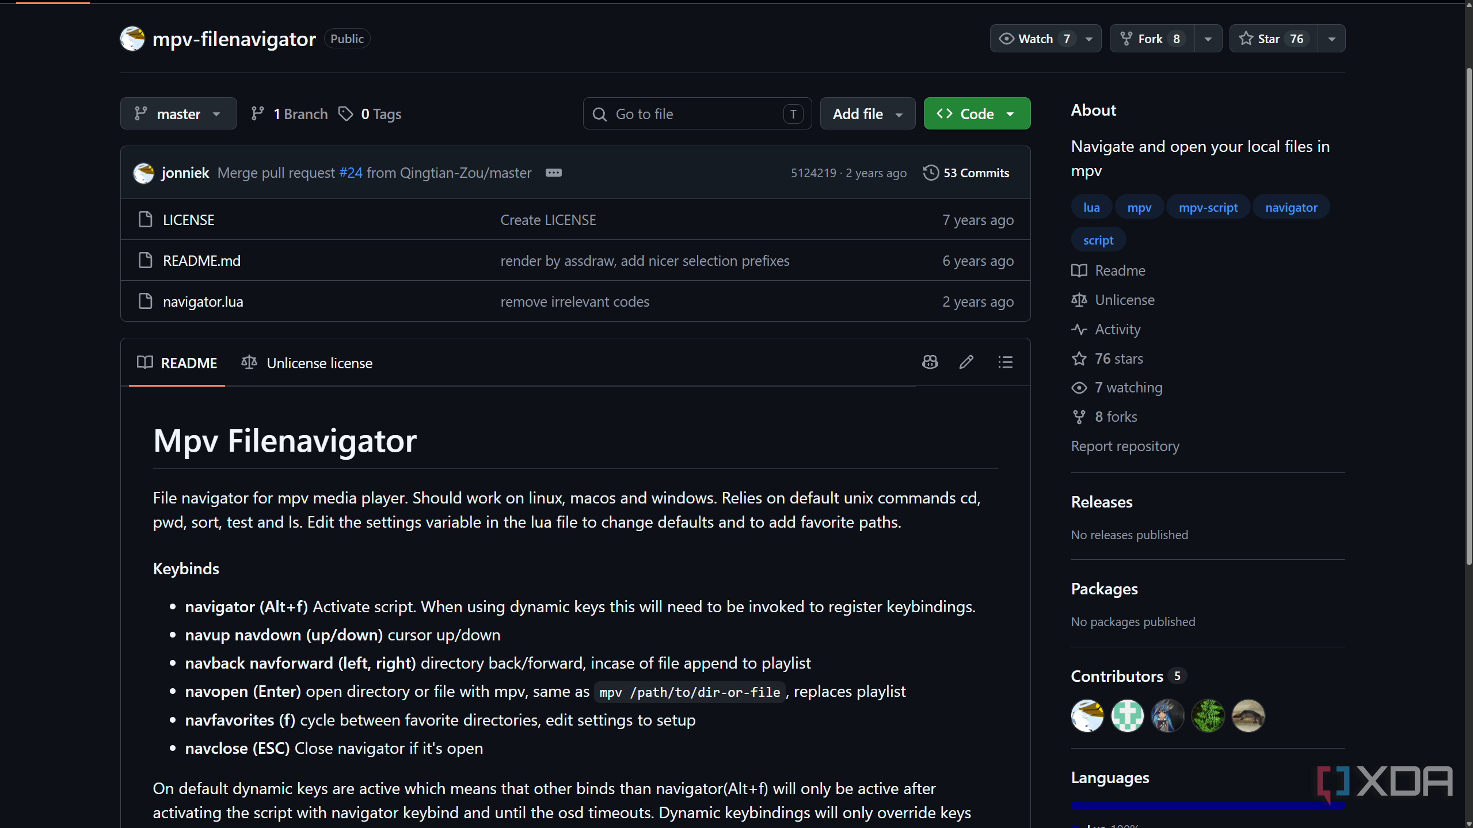Image resolution: width=1473 pixels, height=828 pixels.
Task: Switch to the Unlicense license tab
Action: (x=307, y=363)
